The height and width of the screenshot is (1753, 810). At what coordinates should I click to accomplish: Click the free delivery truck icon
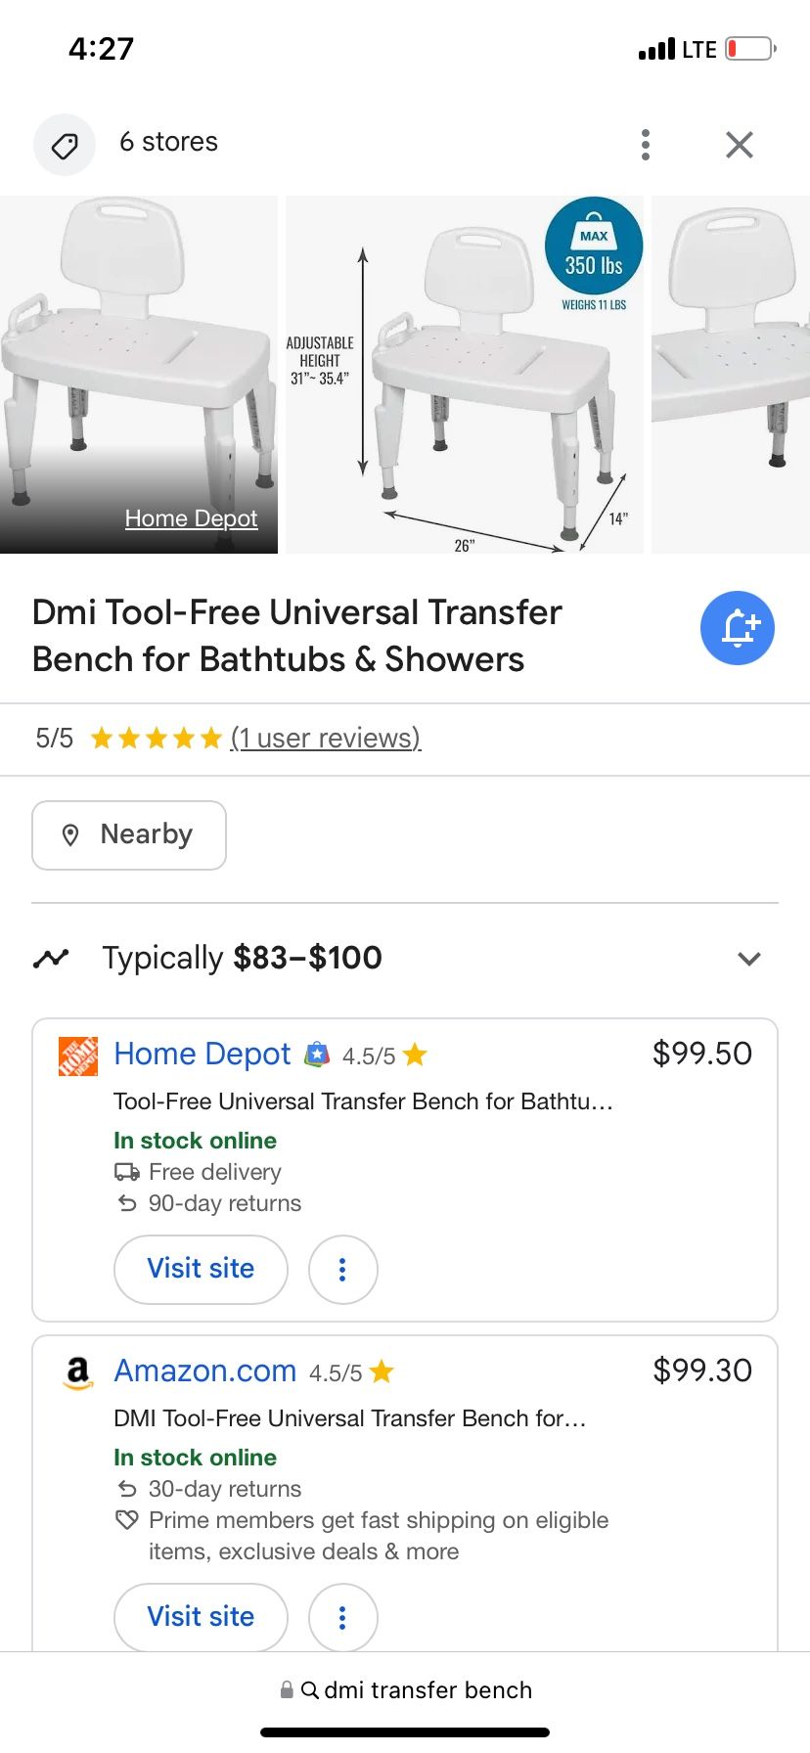[126, 1171]
